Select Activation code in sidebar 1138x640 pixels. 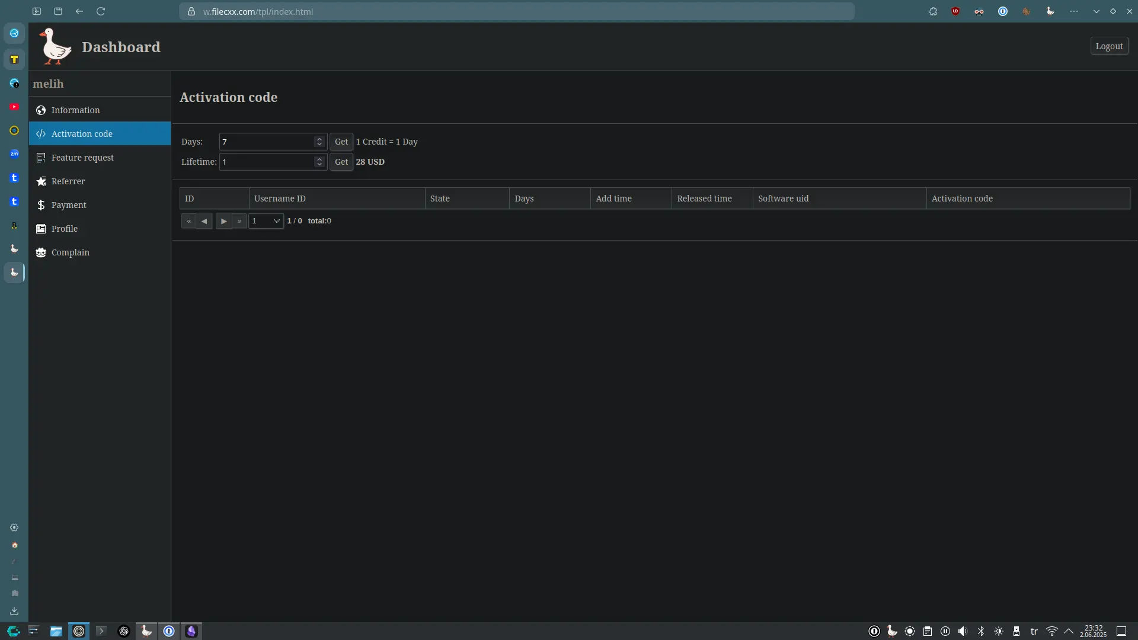(100, 134)
